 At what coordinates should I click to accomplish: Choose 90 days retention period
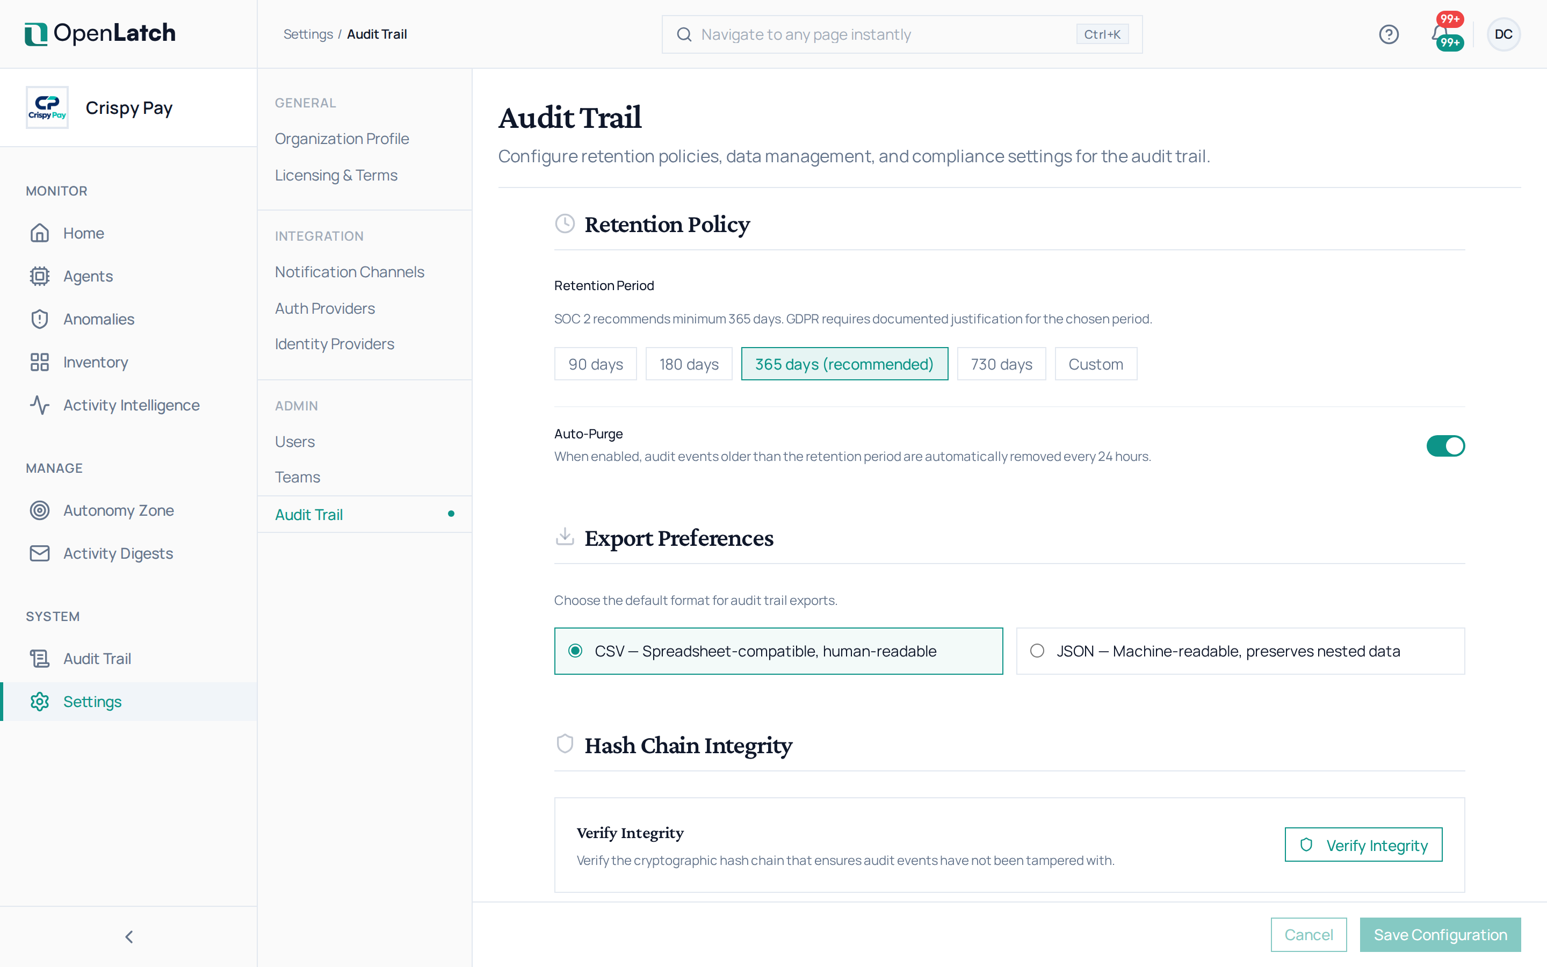595,364
